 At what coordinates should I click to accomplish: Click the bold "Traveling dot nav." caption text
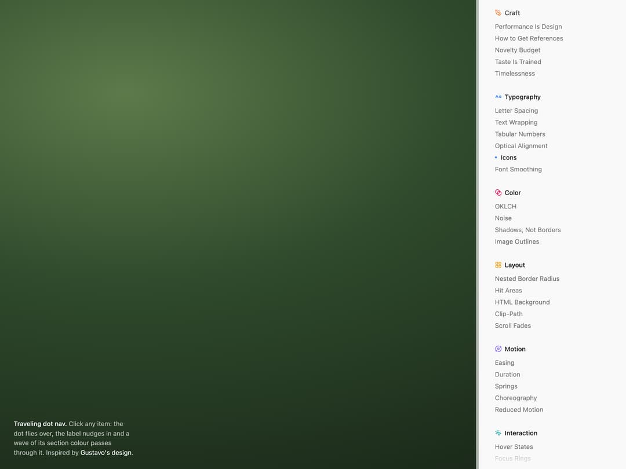[x=40, y=424]
